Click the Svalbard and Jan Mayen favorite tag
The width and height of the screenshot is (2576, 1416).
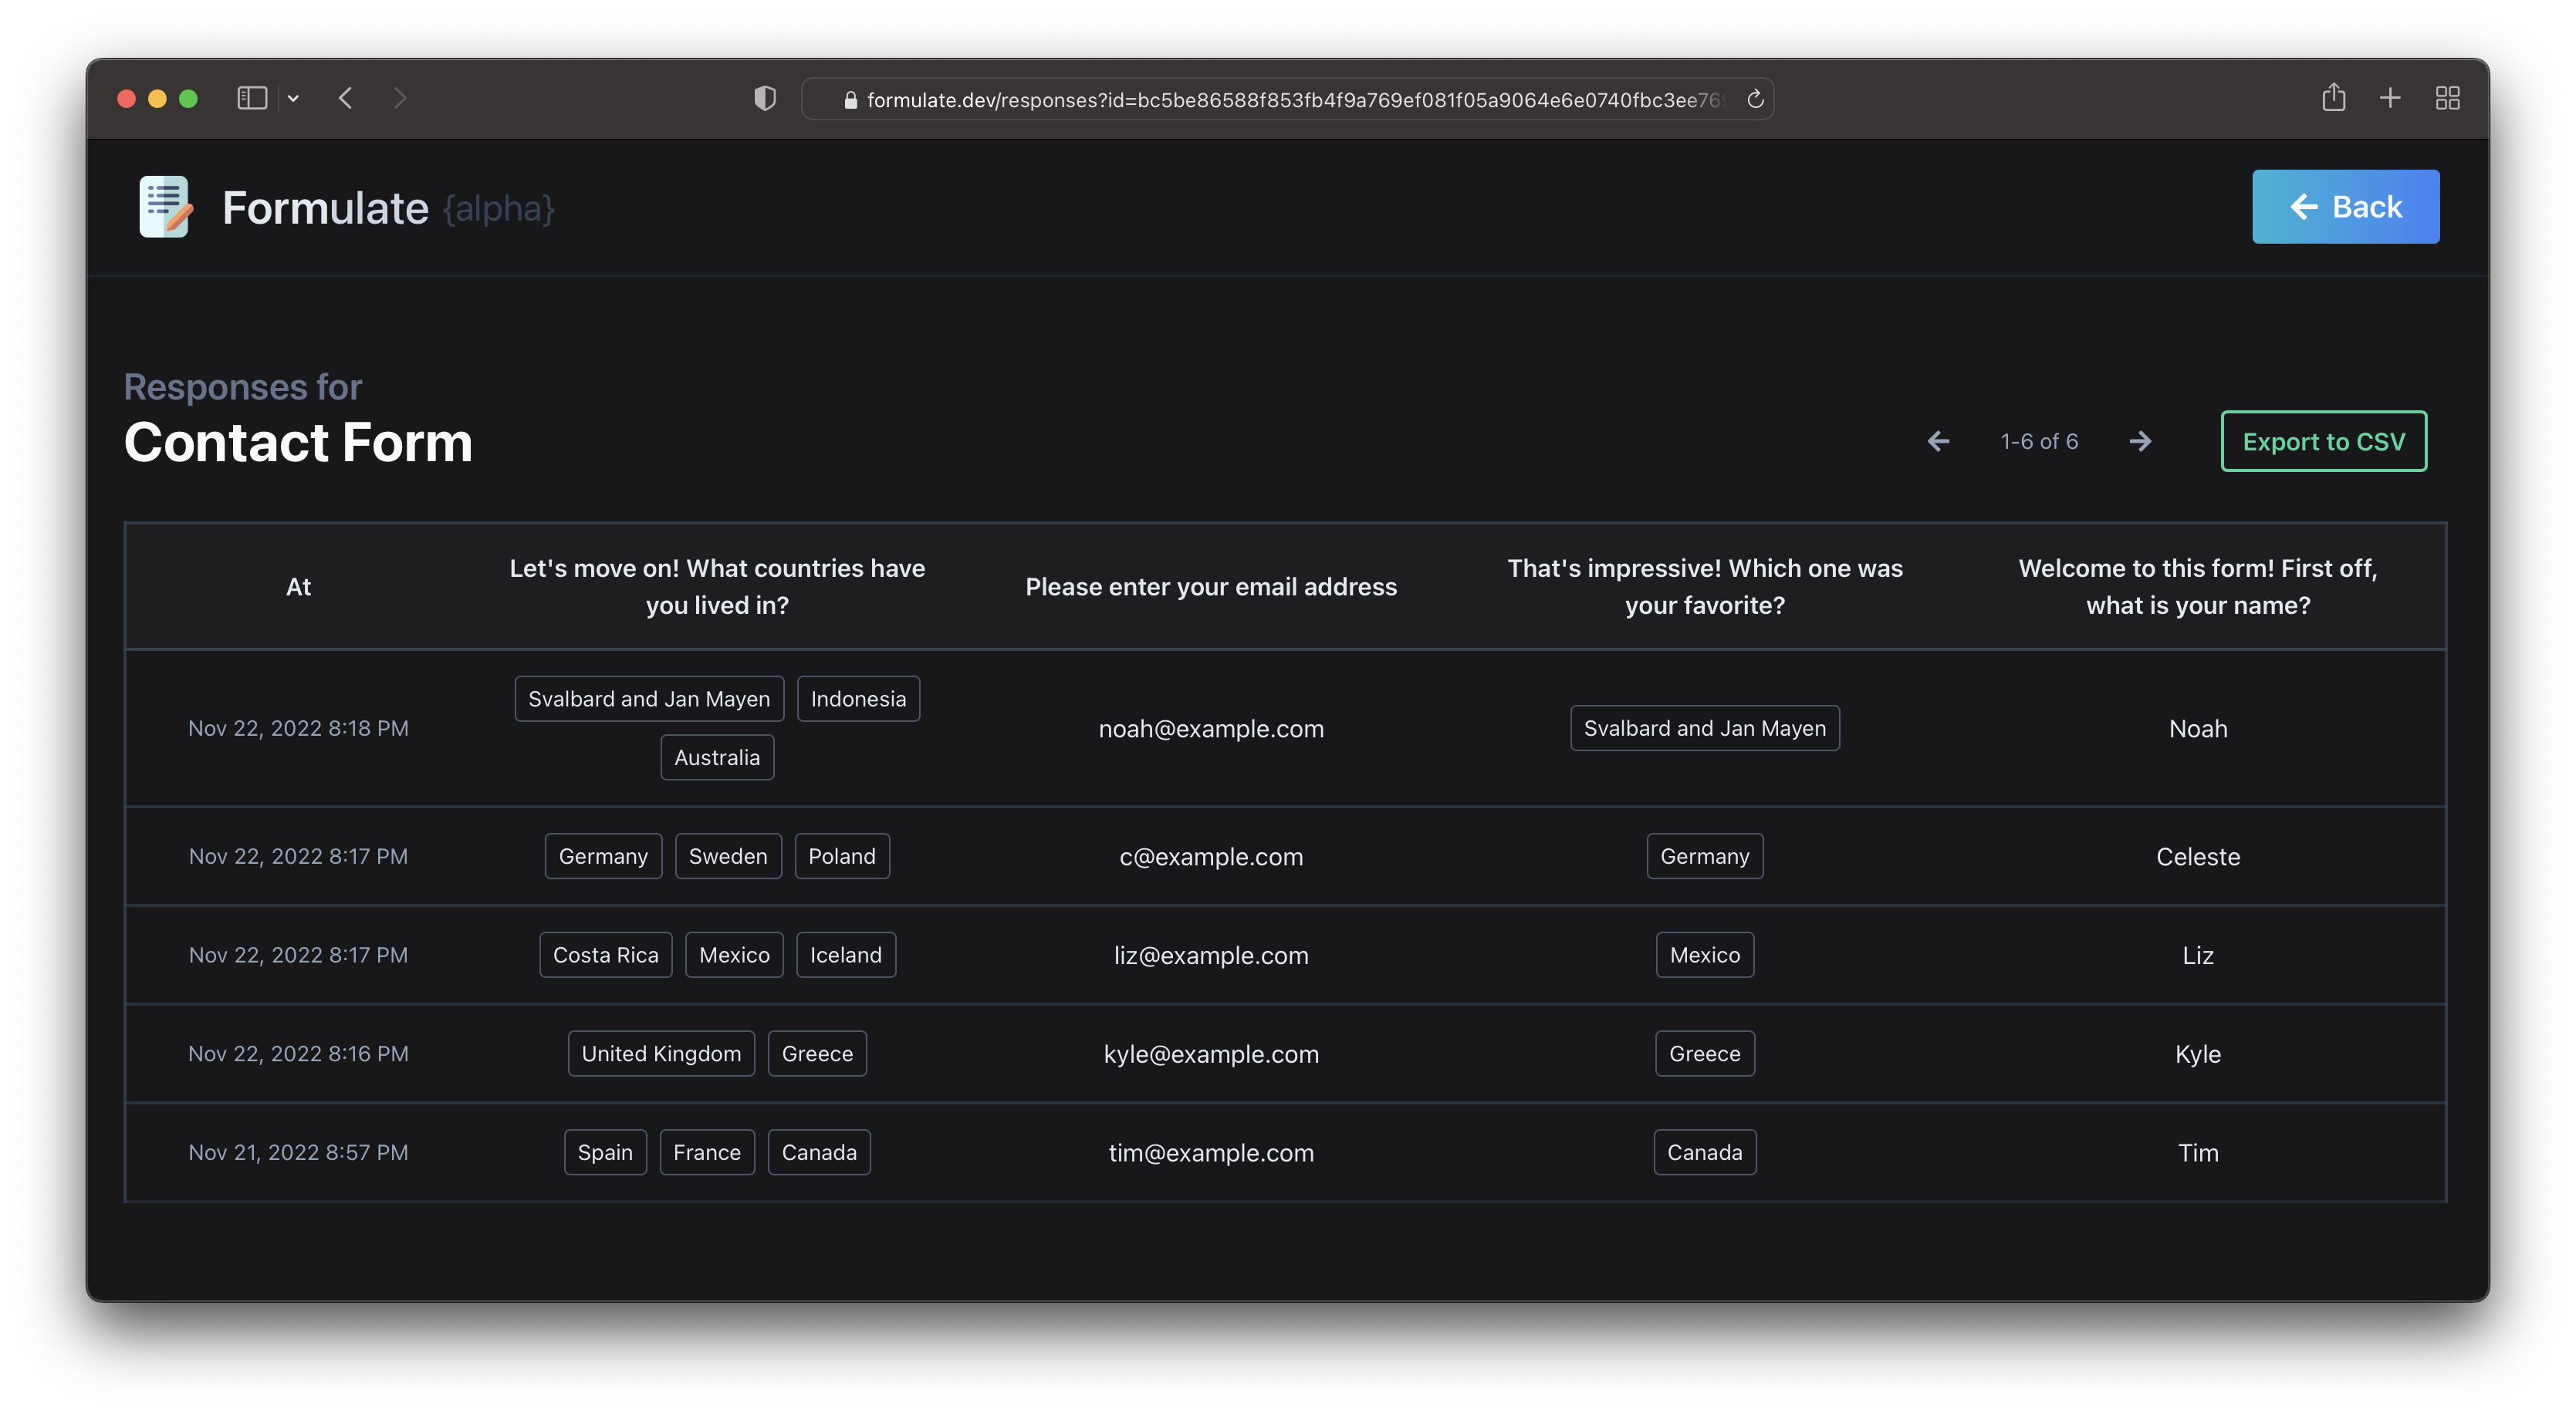[1704, 729]
